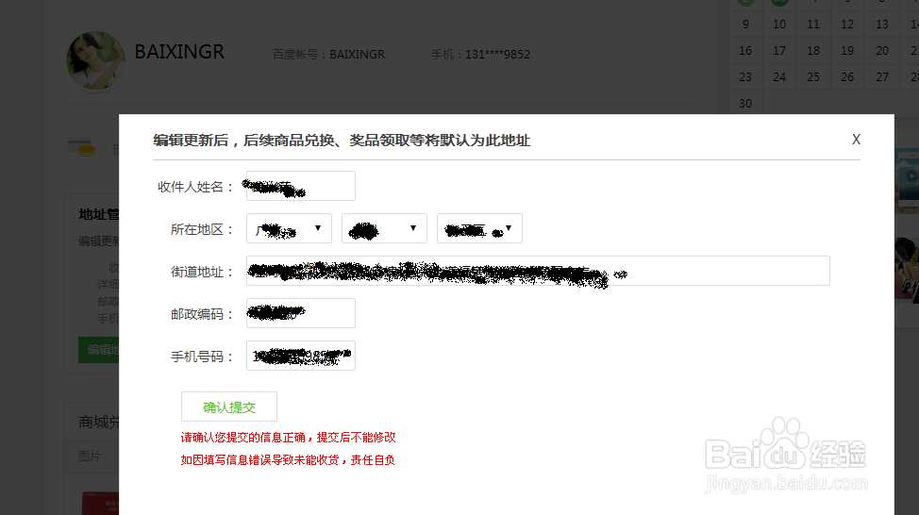Viewport: 919px width, 515px height.
Task: Close the address edit dialog with X
Action: 856,140
